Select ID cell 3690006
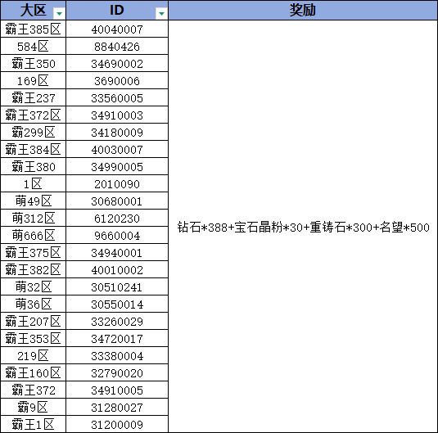 (117, 80)
